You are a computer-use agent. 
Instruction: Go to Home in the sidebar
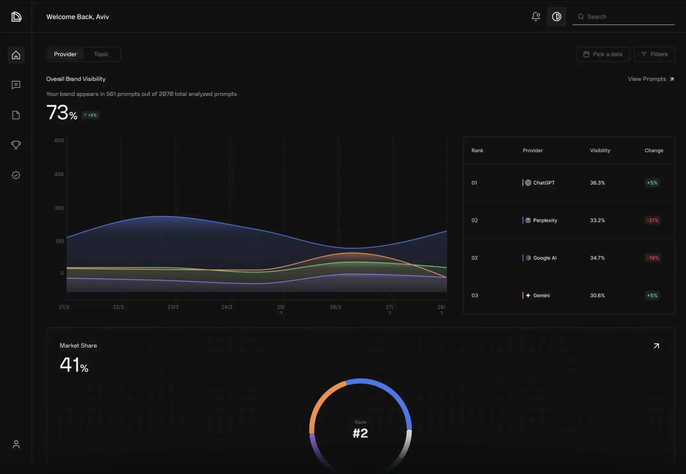16,55
